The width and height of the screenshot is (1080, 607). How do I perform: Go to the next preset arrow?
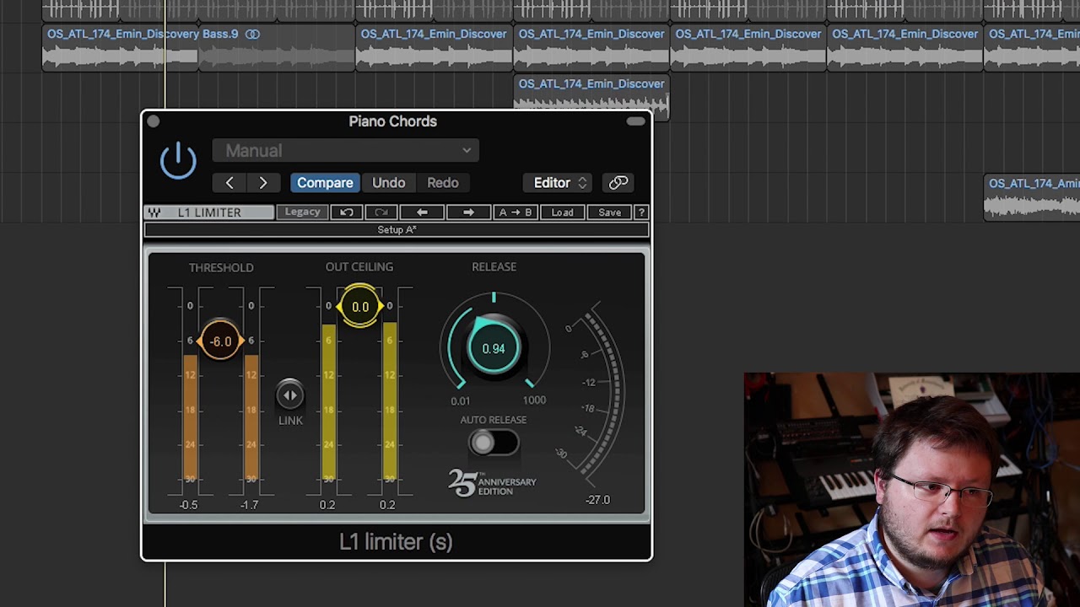[x=263, y=183]
